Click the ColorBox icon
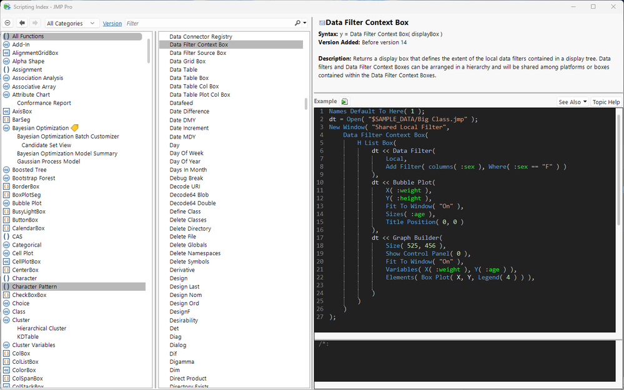 point(6,370)
